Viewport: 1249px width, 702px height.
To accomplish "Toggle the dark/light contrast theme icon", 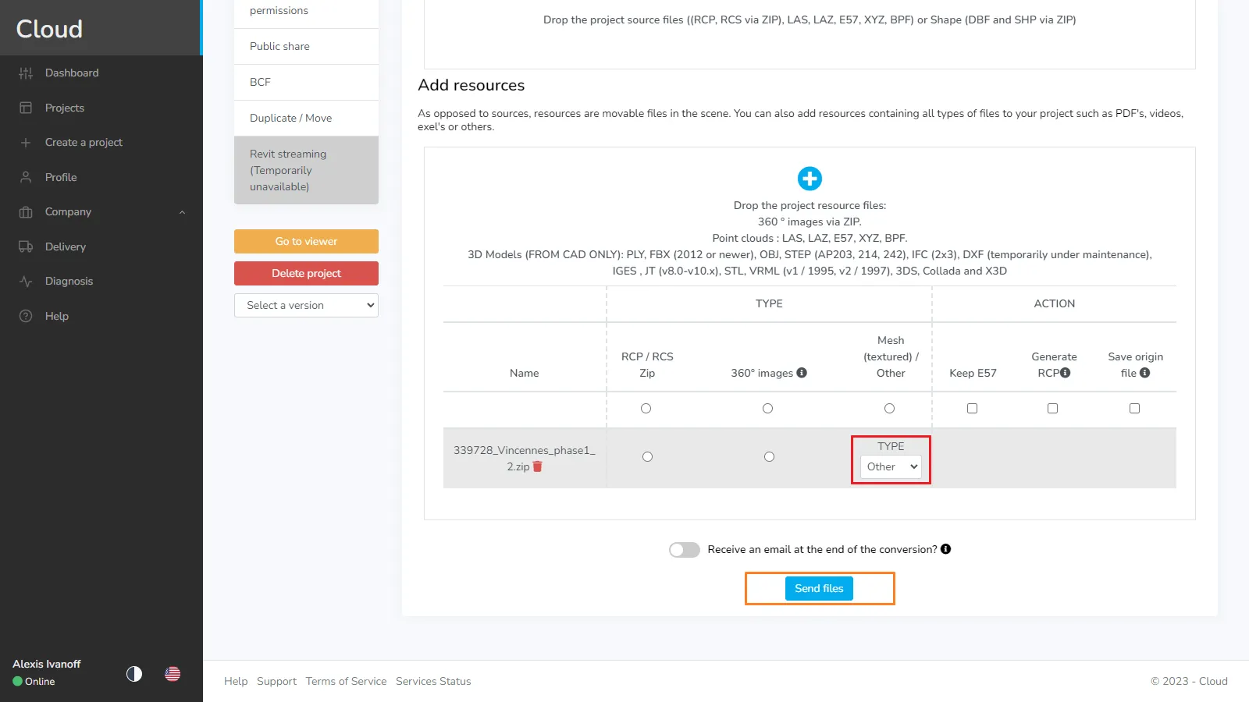I will click(134, 674).
